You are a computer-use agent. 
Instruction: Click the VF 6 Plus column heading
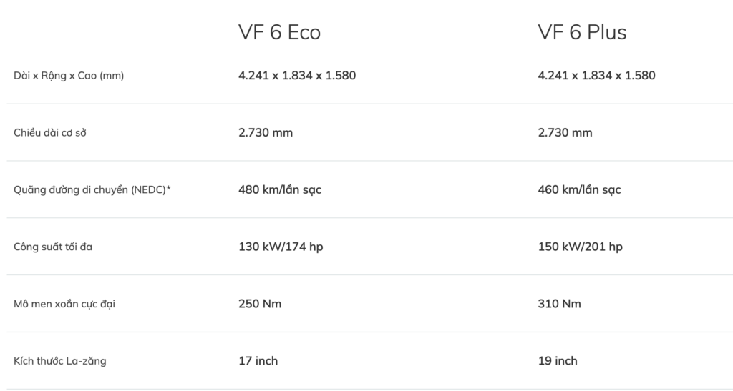coord(582,32)
